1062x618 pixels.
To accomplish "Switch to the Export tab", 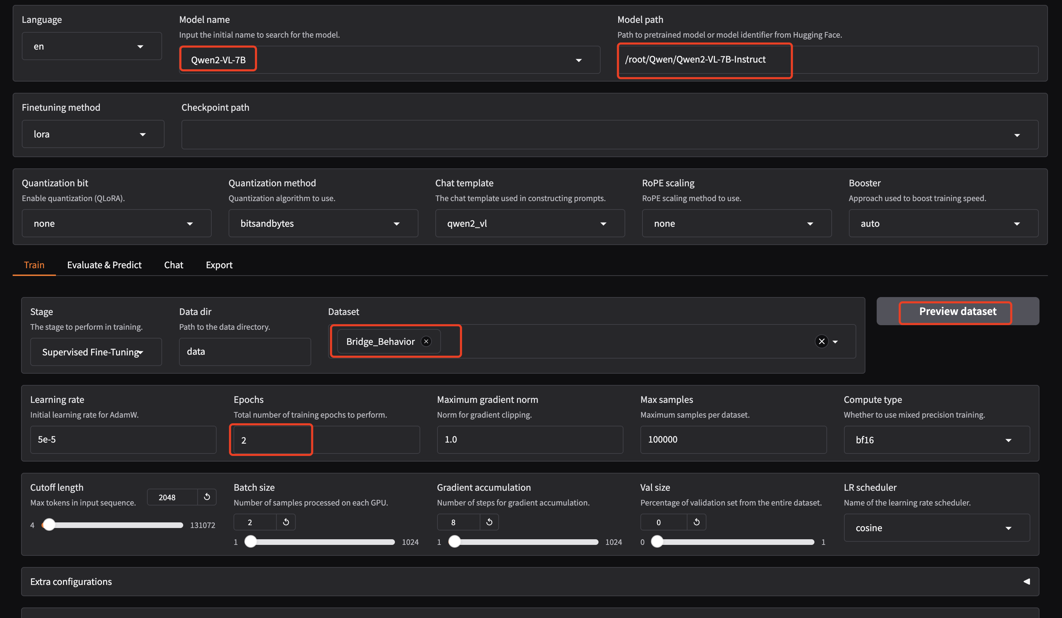I will [219, 265].
